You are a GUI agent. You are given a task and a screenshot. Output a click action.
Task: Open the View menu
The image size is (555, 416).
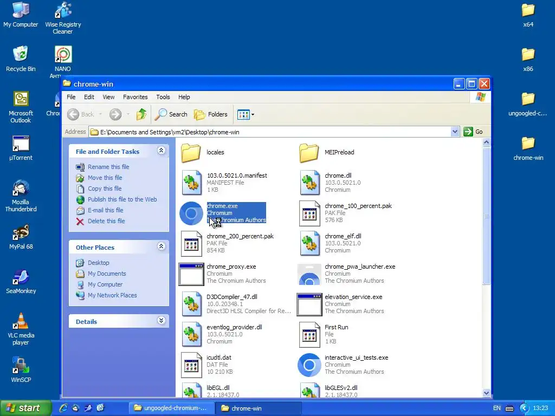(x=108, y=97)
